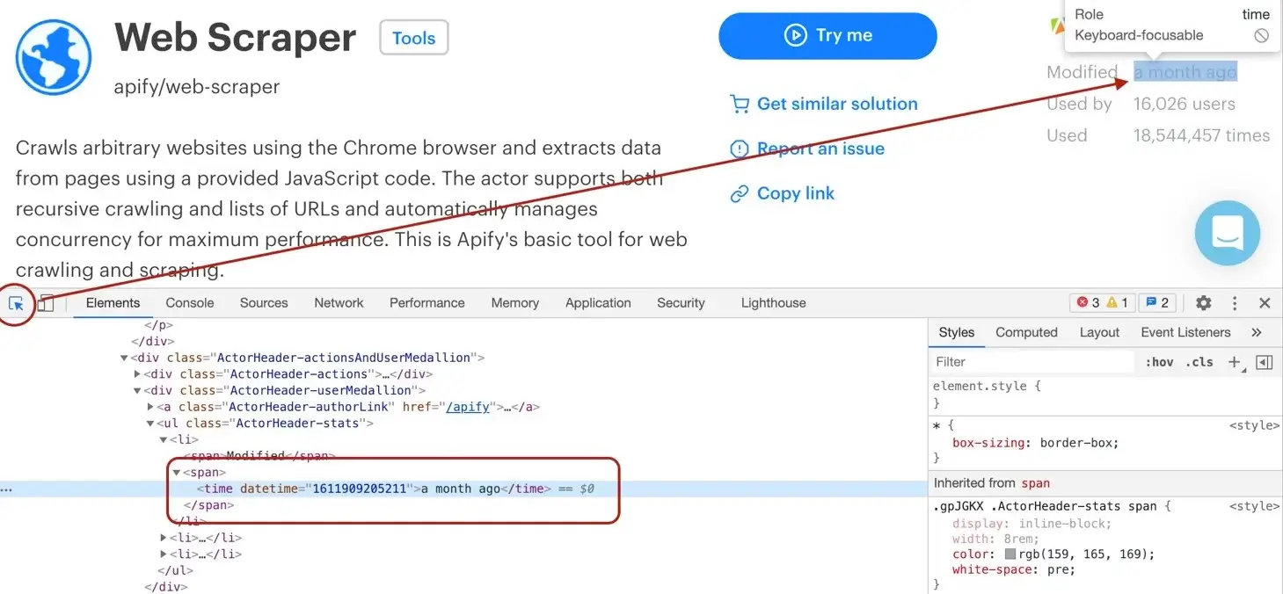Select the span Modified DOM row
Screen dimensions: 1283x594
(x=260, y=456)
